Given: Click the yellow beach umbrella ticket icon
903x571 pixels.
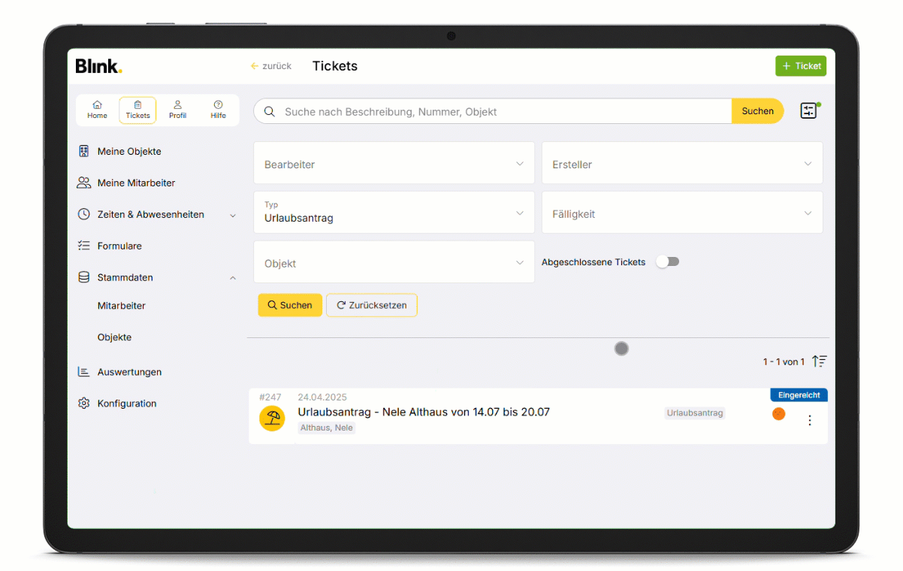Looking at the screenshot, I should point(272,418).
